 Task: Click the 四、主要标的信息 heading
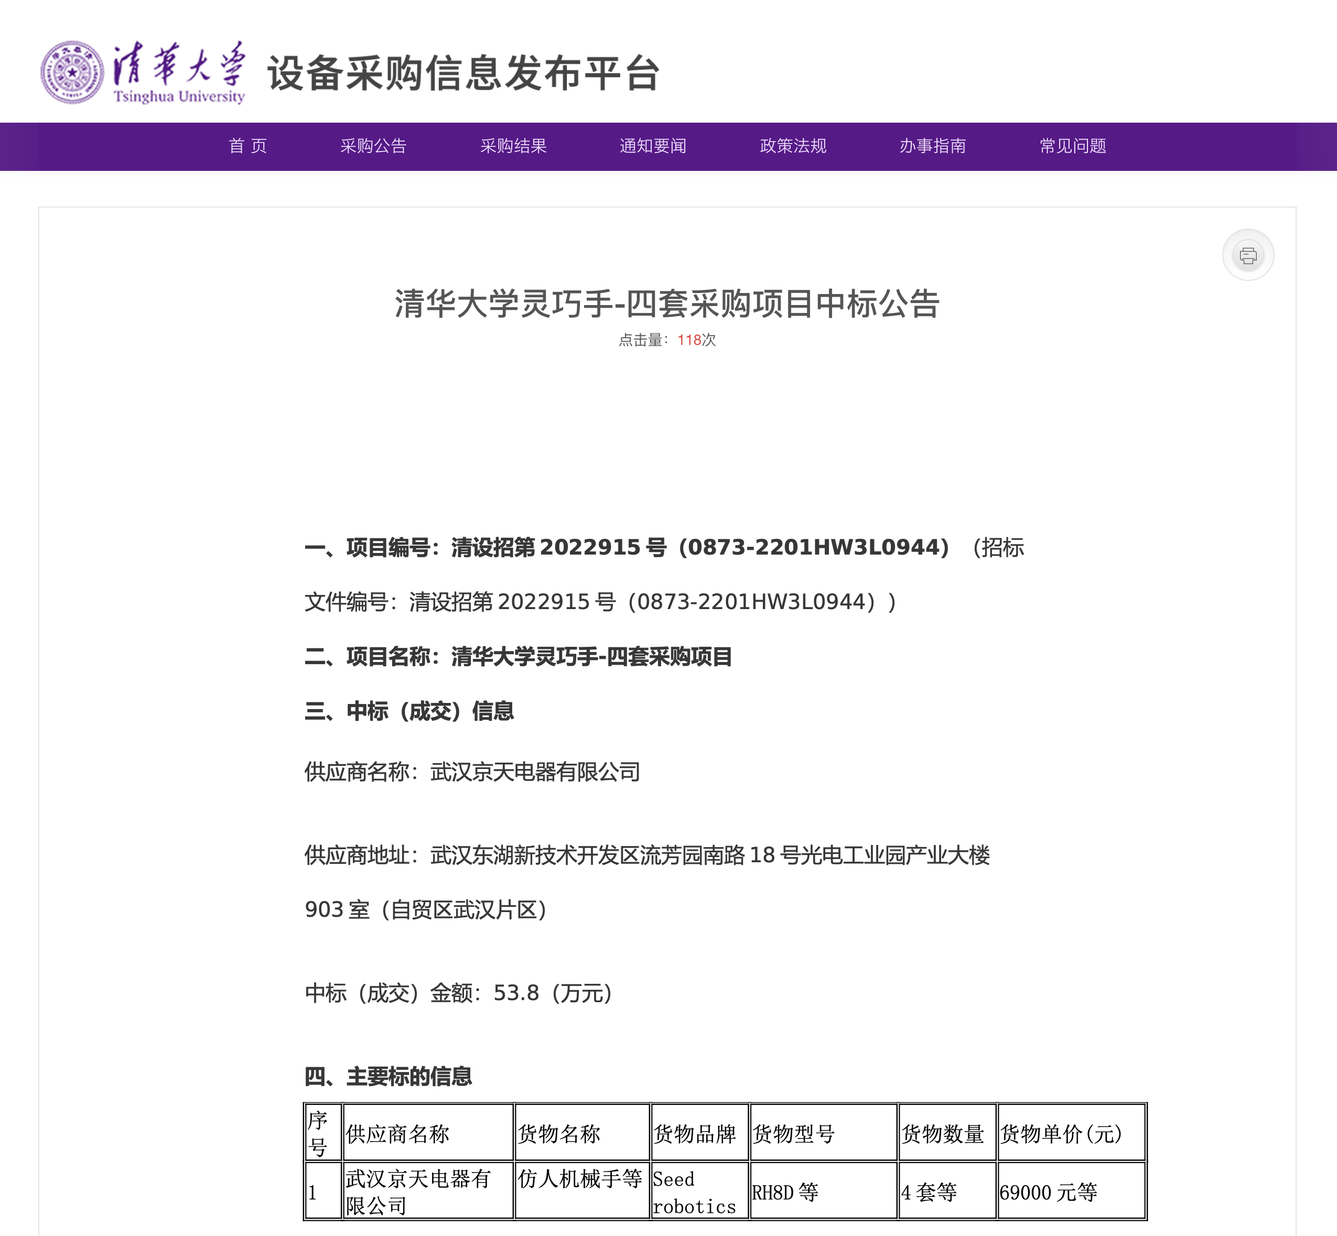tap(388, 1076)
